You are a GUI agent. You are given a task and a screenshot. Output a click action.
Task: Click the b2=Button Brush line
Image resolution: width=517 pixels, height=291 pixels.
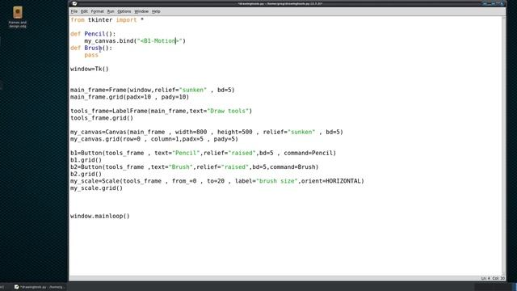point(195,167)
